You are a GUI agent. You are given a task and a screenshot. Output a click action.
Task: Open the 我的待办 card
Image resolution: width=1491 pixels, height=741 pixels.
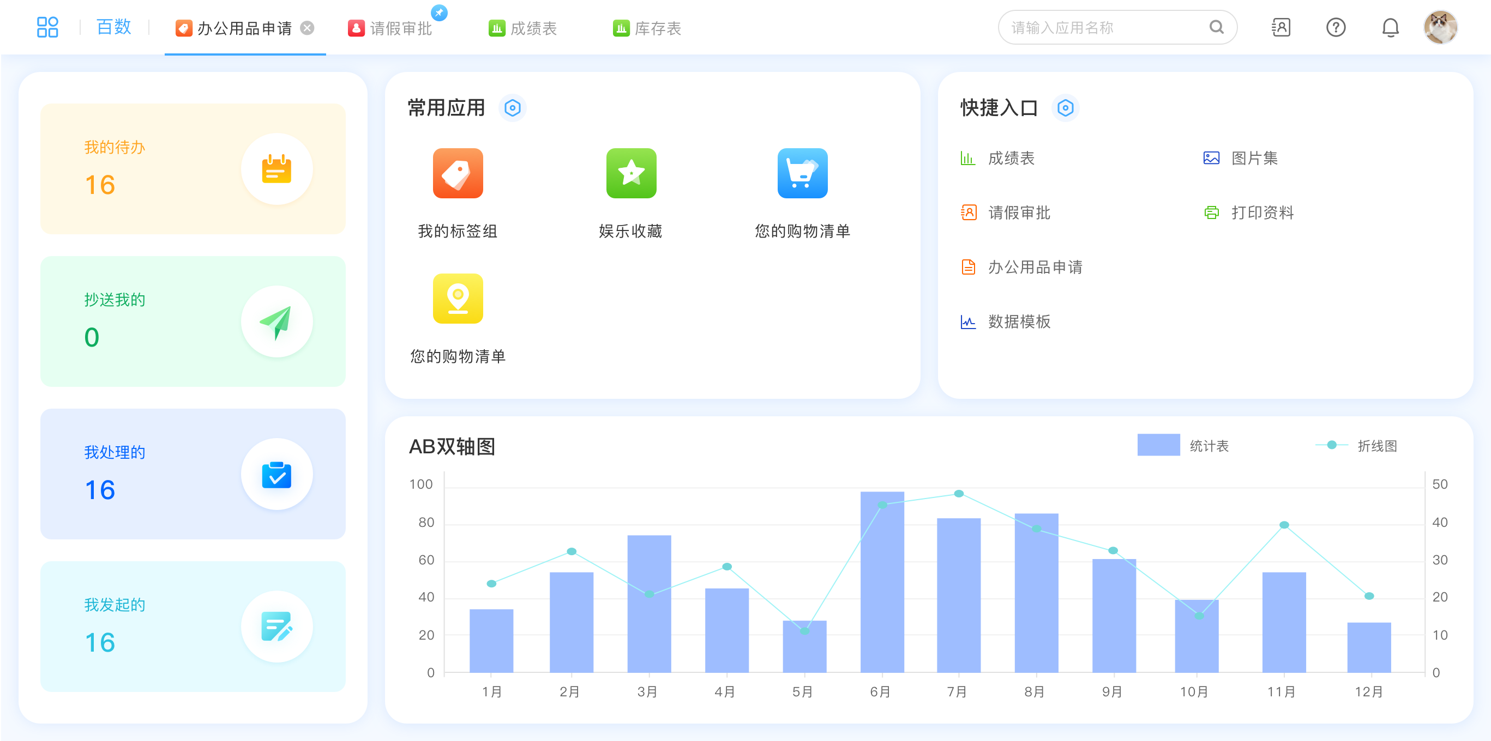(x=193, y=169)
